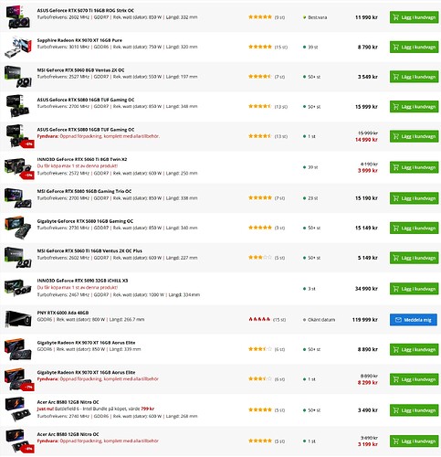Open the Gigabyte GeForce RTX 5080 Gaming OC product thumbnail
441x457 pixels.
coord(18,228)
